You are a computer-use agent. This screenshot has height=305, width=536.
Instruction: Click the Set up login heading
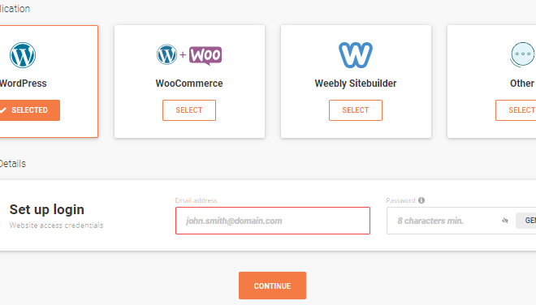click(47, 209)
